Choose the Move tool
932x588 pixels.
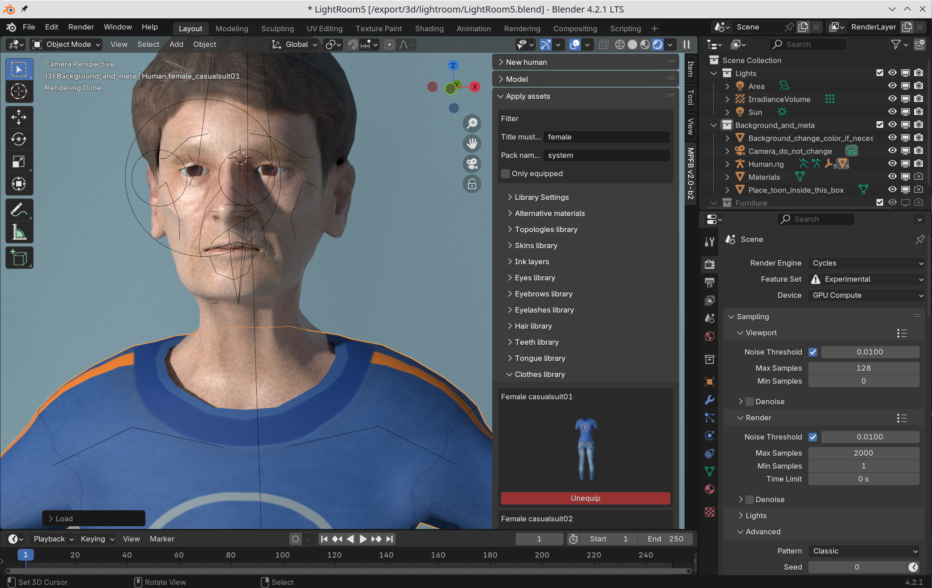[19, 117]
